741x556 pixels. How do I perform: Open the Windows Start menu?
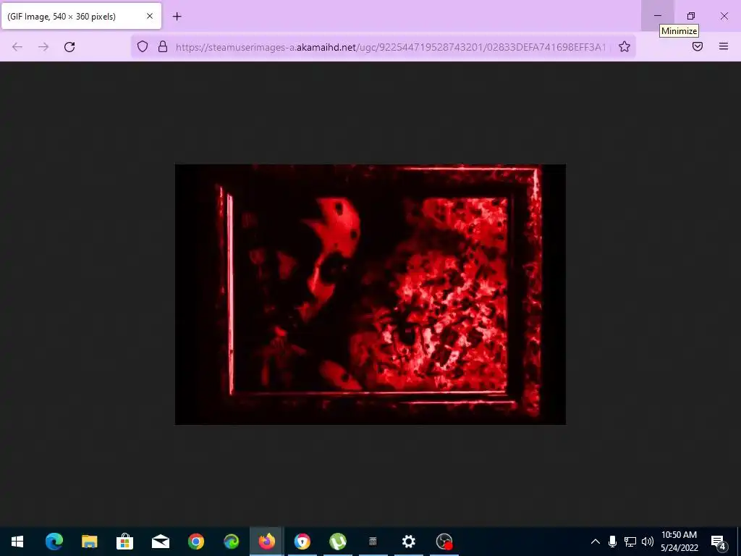pos(17,542)
